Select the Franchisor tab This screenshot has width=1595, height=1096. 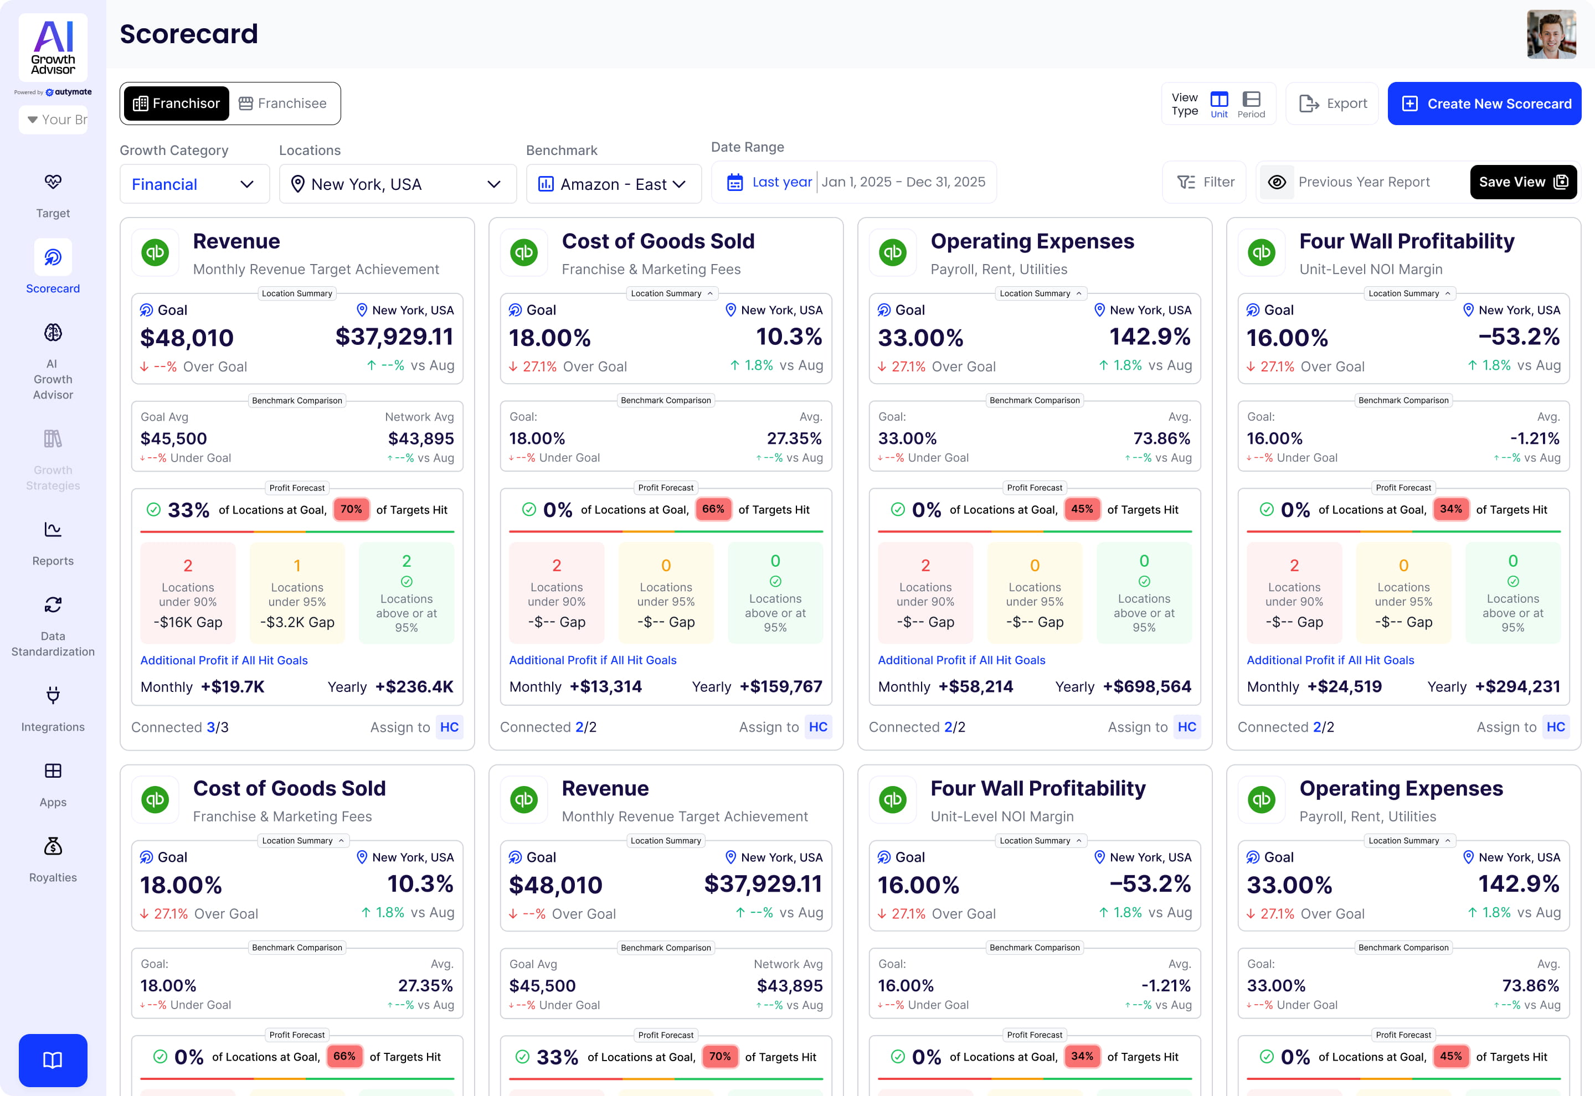coord(177,104)
